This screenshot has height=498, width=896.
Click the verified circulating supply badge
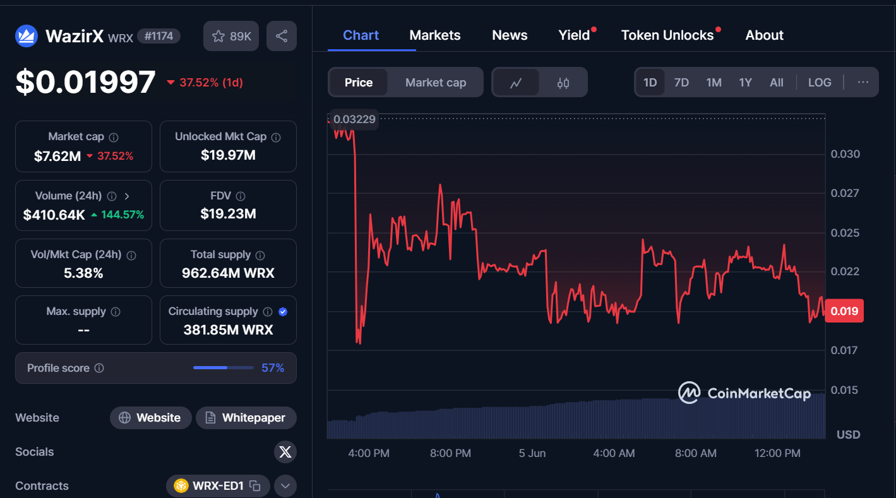[x=283, y=312]
